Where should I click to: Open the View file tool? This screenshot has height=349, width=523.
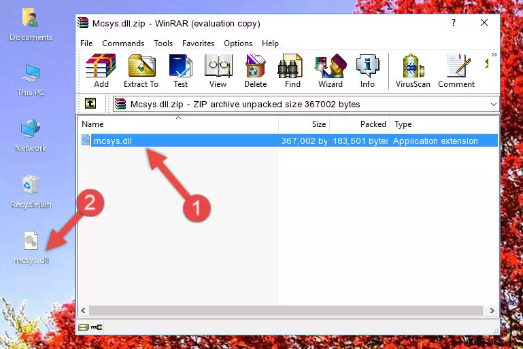point(218,71)
